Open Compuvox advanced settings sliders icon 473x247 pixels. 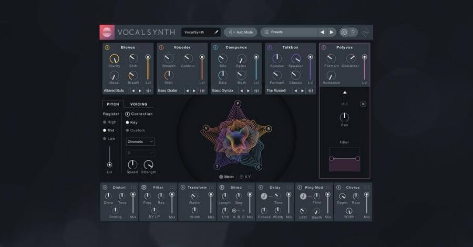click(256, 91)
